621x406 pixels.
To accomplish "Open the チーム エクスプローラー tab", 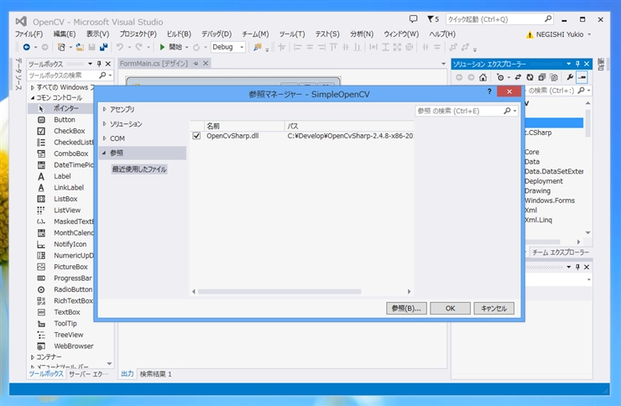I will tap(561, 252).
